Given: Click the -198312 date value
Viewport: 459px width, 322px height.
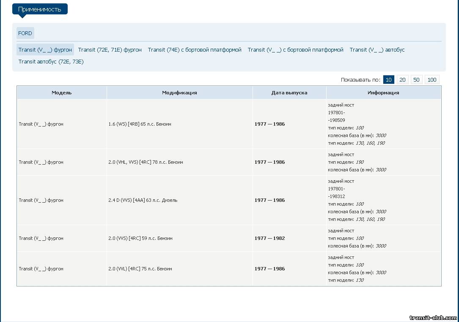Looking at the screenshot, I should (336, 196).
